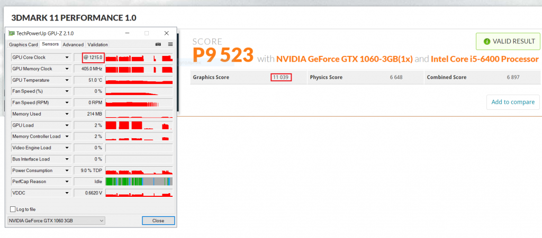Click the GPU-Z screenshot camera icon
542x238 pixels.
point(158,44)
